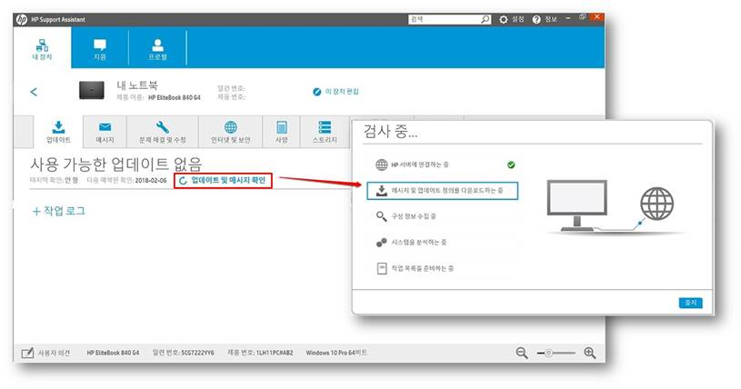Click the magnifier icon beside 구성 정보 수집 중
The image size is (741, 389).
381,216
